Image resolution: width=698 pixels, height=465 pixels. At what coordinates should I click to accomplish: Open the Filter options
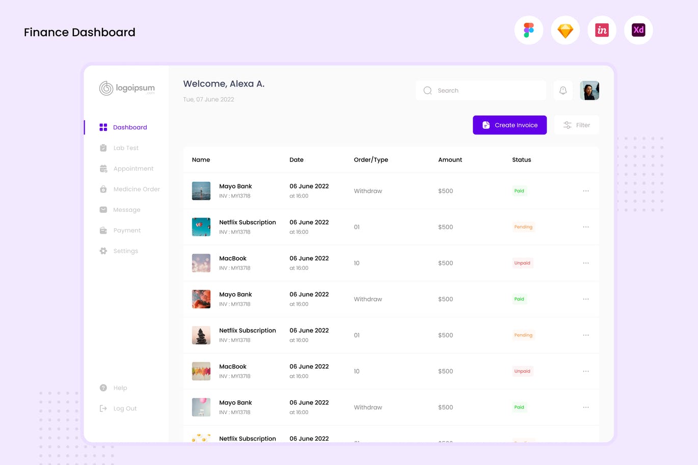point(576,125)
